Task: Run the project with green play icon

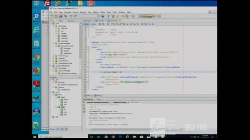Action: pos(118,16)
